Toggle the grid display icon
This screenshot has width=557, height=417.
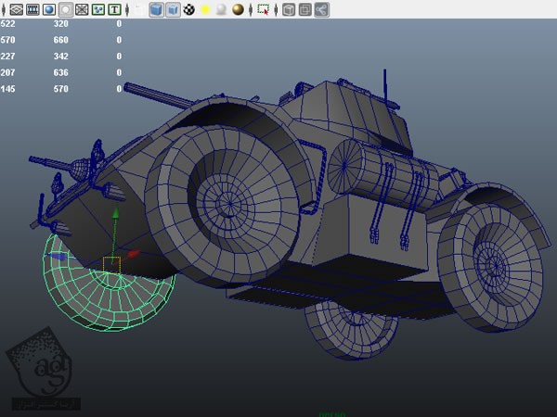tap(16, 9)
